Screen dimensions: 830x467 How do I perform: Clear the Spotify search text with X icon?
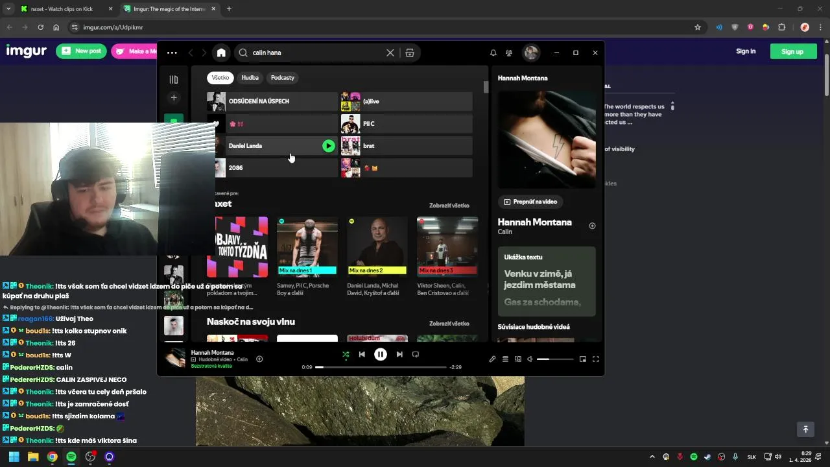[x=390, y=53]
